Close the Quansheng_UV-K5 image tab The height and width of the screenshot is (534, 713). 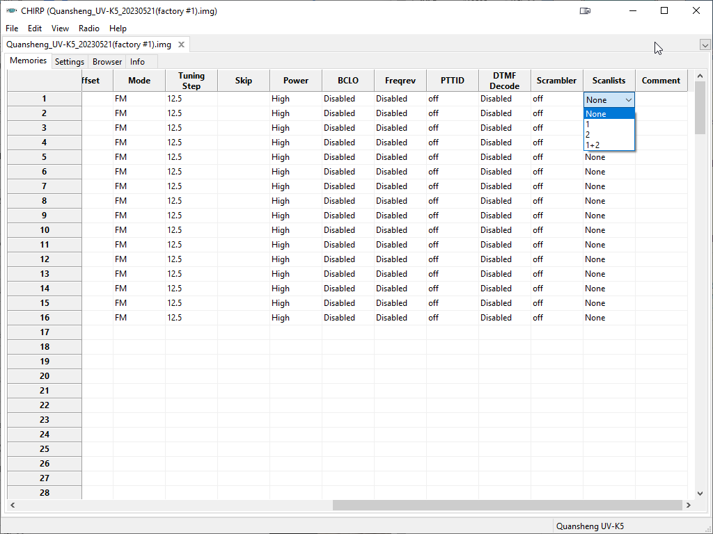click(x=181, y=44)
